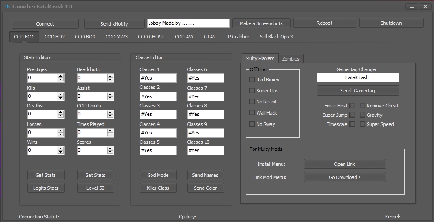The height and width of the screenshot is (222, 434).
Task: Click the Send Gamertag button
Action: (358, 91)
